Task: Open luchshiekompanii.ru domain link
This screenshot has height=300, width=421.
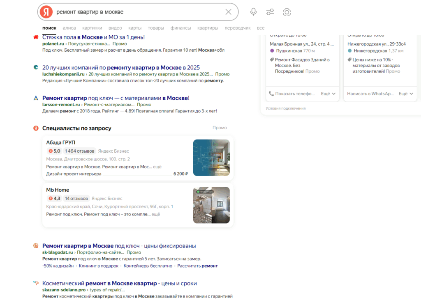Action: pos(63,74)
